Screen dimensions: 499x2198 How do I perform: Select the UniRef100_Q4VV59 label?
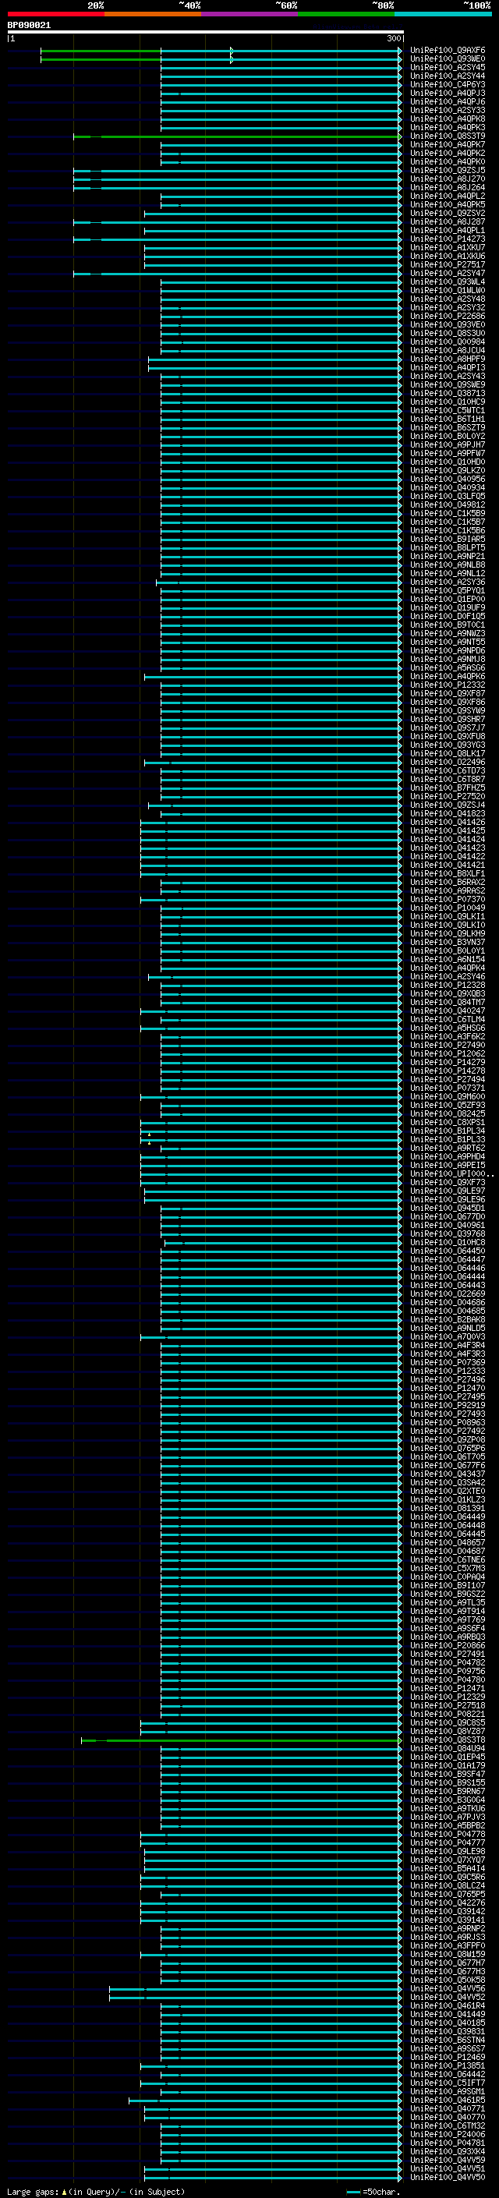tap(447, 2160)
